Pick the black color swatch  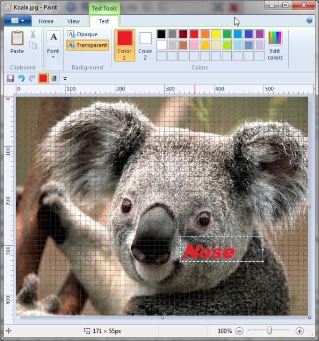pos(162,35)
